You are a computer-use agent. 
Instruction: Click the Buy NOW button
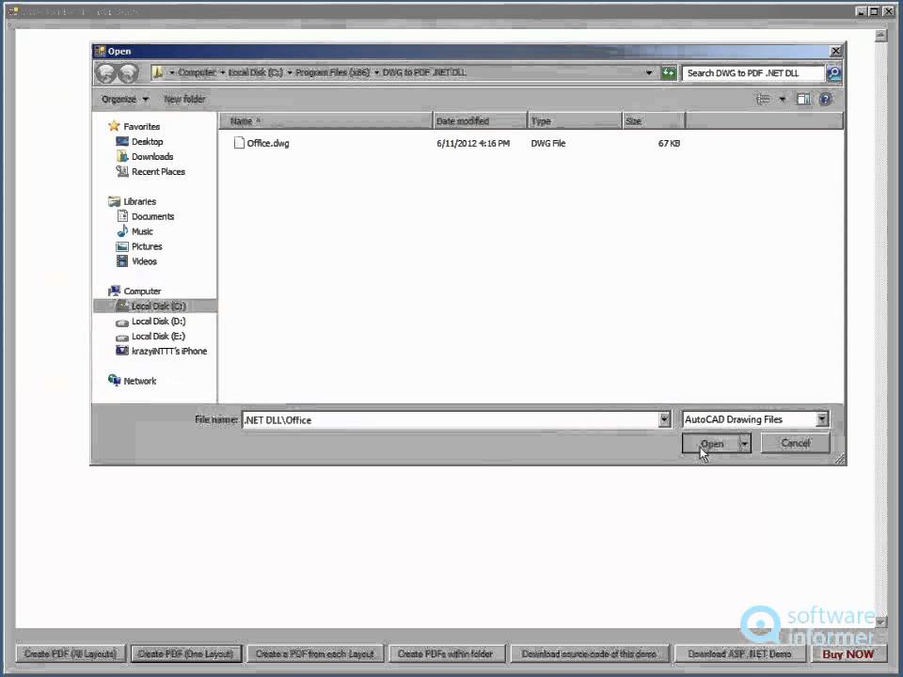[x=848, y=654]
